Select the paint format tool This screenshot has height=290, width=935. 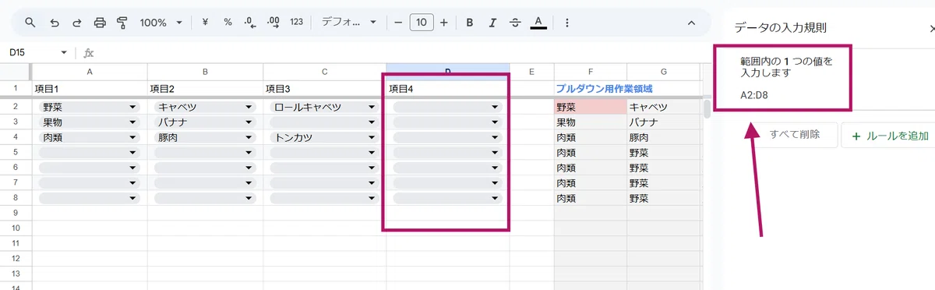click(122, 23)
